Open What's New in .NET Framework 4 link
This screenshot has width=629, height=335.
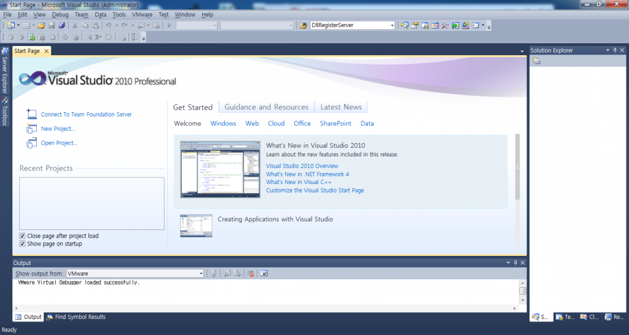[x=307, y=174]
